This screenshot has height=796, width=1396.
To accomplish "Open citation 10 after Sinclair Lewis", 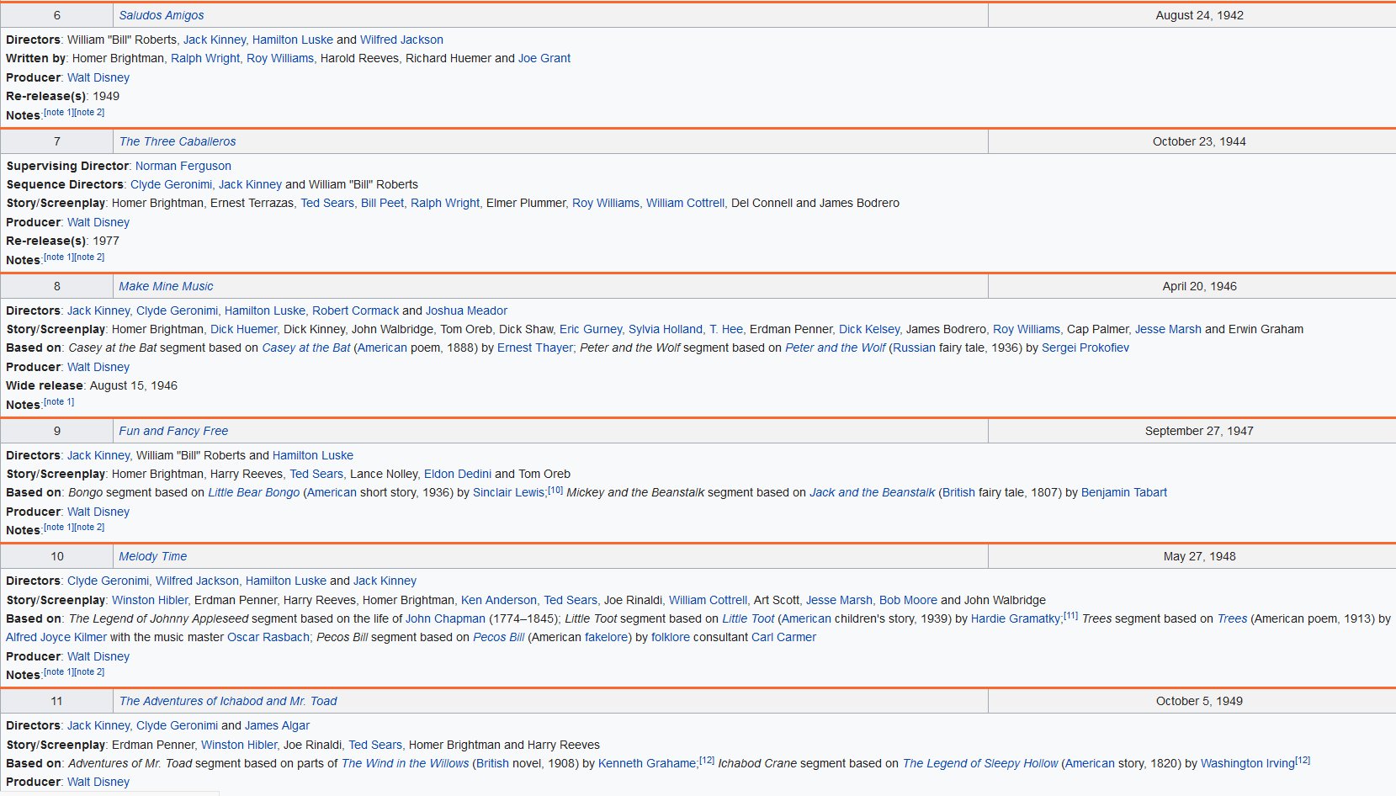I will pyautogui.click(x=555, y=490).
